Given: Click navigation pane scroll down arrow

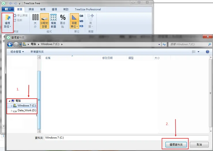Looking at the screenshot, I should (x=39, y=131).
